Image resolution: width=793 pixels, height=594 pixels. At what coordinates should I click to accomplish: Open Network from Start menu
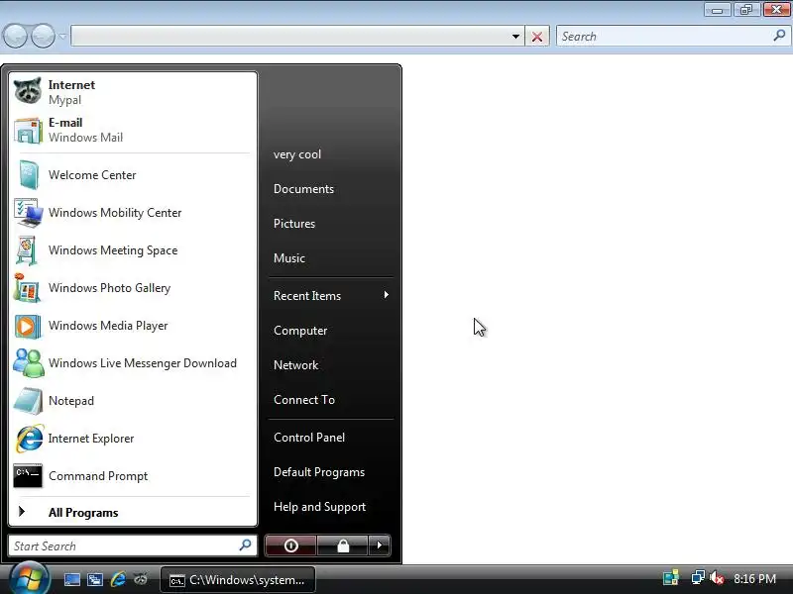[x=295, y=365]
